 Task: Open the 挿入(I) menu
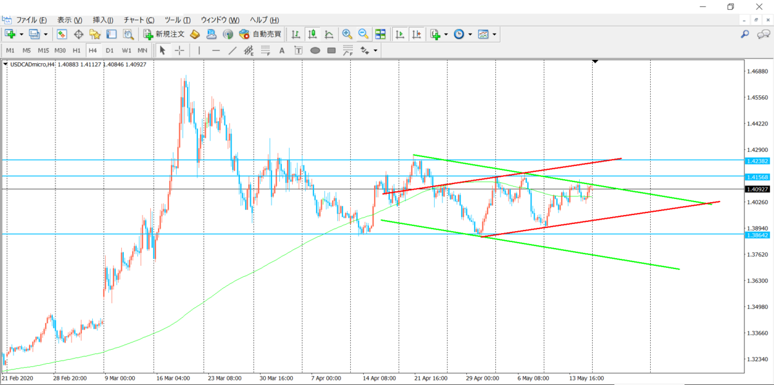point(103,20)
